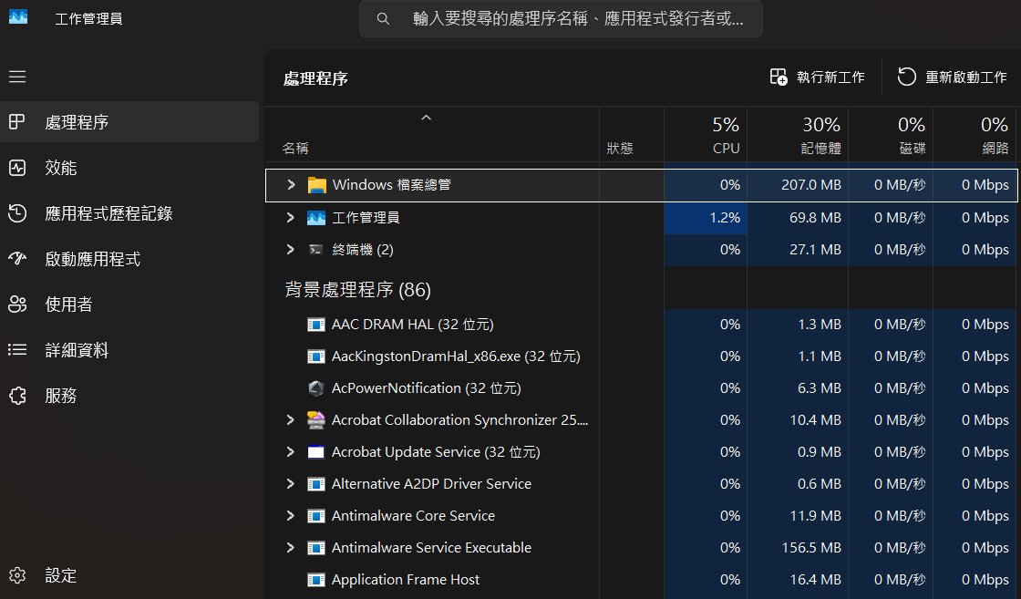
Task: Open the 使用者 users icon
Action: tap(17, 305)
